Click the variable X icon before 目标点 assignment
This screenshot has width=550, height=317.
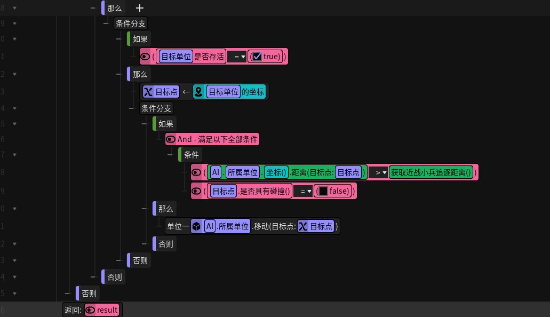[148, 92]
